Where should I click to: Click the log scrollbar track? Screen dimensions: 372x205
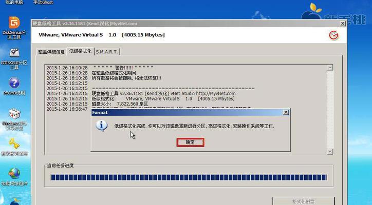point(330,109)
